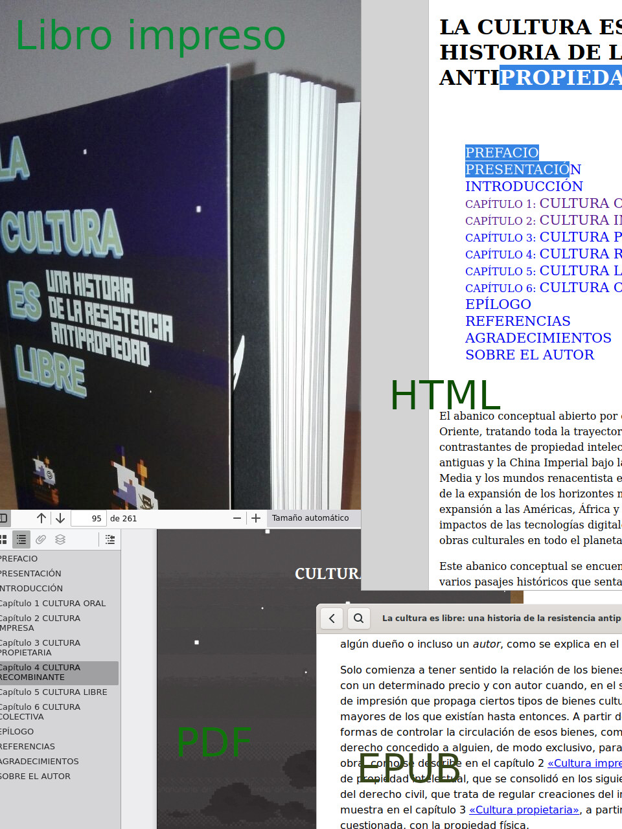Select REFERENCIAS in the PDF outline
Screen dimensions: 622x829
tap(27, 747)
